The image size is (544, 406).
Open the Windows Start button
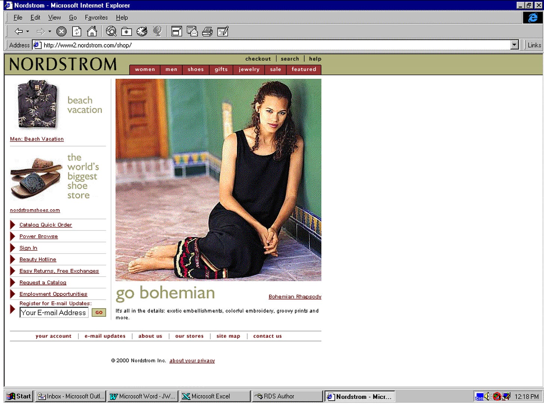pos(19,396)
